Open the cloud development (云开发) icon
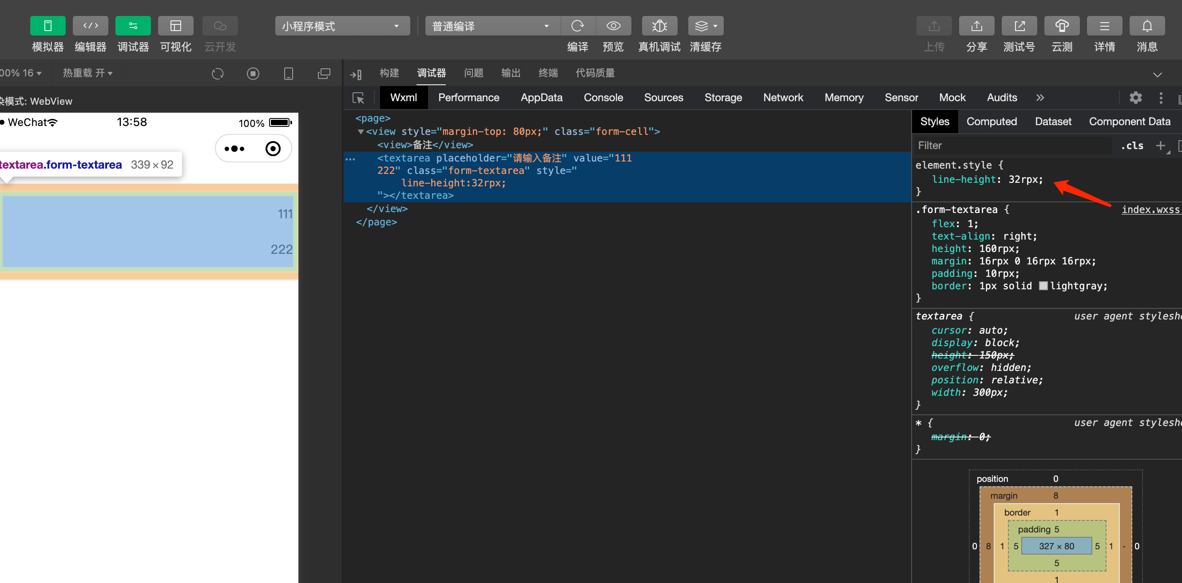 coord(220,26)
